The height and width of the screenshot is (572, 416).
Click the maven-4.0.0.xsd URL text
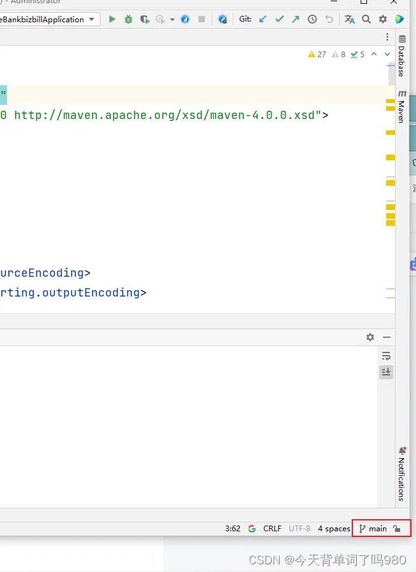tap(168, 115)
